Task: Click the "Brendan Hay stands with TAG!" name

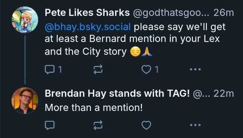Action: [x=117, y=94]
